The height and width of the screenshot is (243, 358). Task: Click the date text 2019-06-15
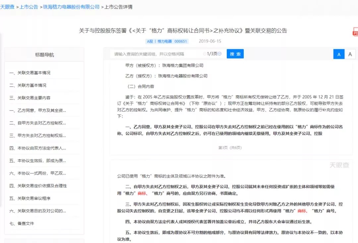[x=210, y=41]
